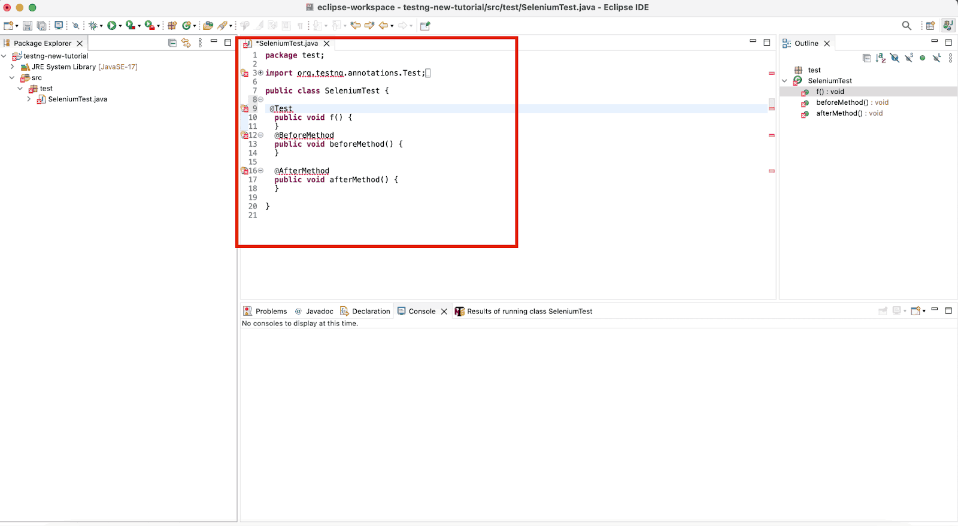Select afterMethod() : void in Outline

849,113
